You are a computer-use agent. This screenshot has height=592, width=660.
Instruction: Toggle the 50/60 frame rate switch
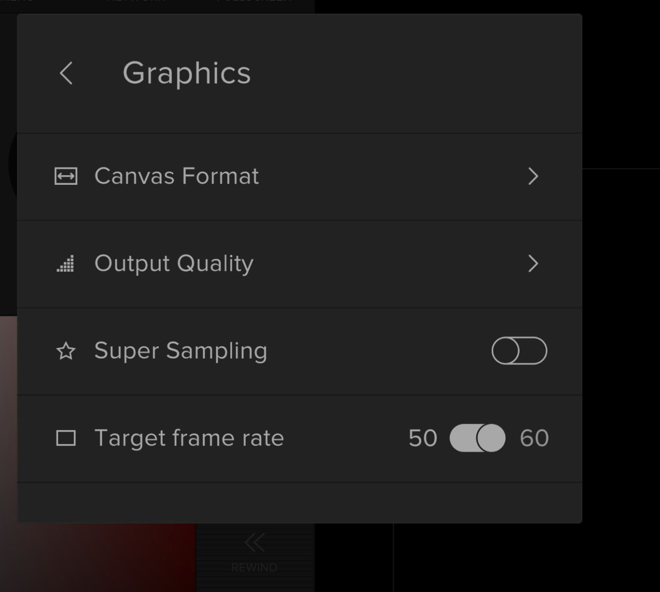[477, 438]
